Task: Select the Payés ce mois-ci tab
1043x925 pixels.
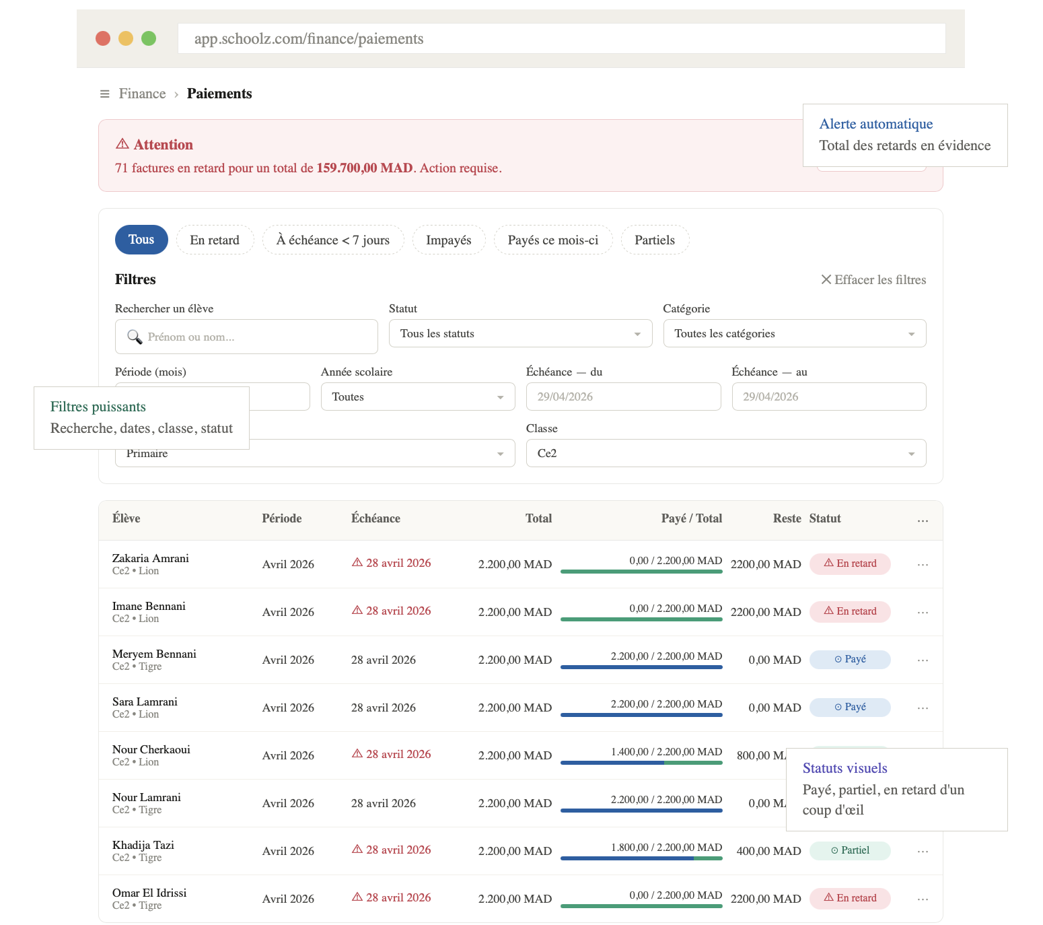Action: point(553,240)
